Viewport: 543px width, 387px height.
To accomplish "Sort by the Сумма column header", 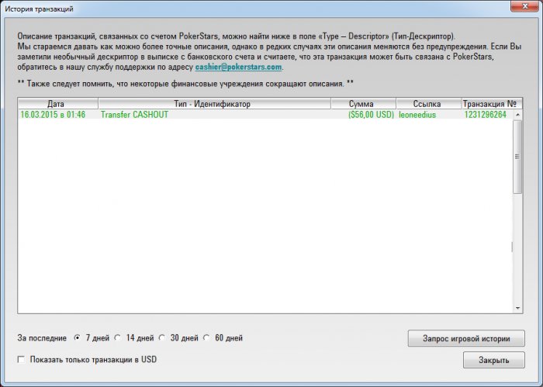I will pos(363,104).
